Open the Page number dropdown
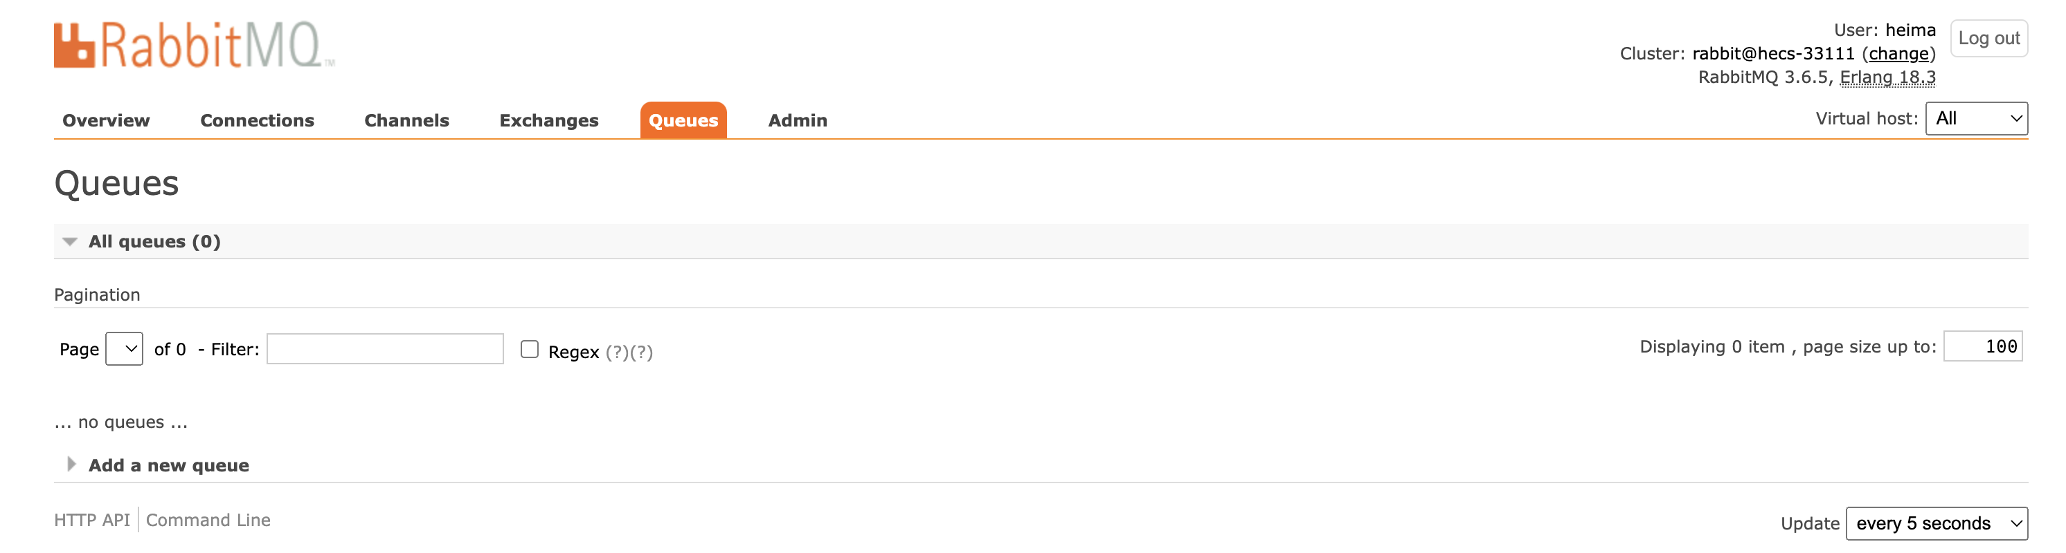2066x553 pixels. tap(125, 349)
